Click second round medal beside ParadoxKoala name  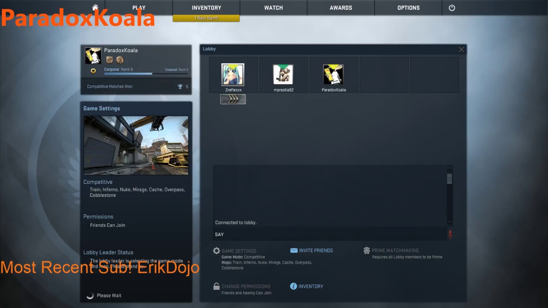120,60
